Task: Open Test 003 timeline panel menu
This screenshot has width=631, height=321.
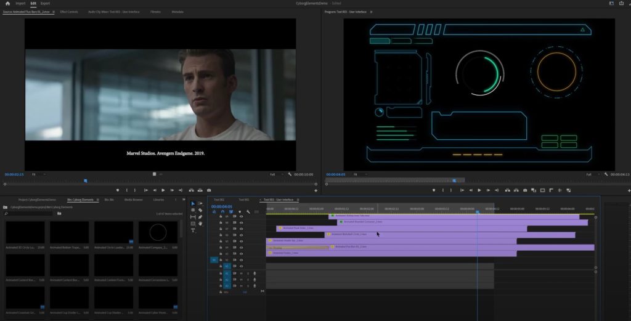Action: pyautogui.click(x=298, y=200)
